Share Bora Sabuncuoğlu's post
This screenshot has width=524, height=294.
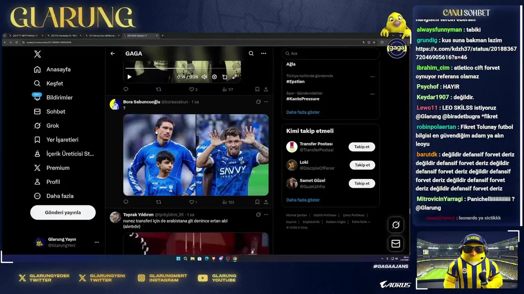(x=266, y=202)
